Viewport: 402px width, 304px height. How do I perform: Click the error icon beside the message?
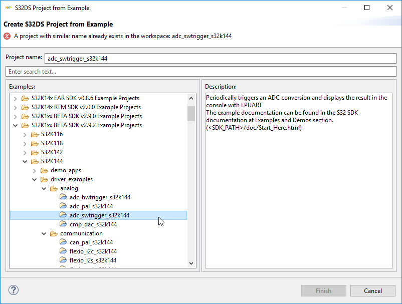[x=7, y=36]
